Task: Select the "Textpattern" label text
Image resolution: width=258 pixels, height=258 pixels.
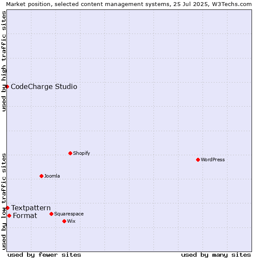Action: click(31, 208)
